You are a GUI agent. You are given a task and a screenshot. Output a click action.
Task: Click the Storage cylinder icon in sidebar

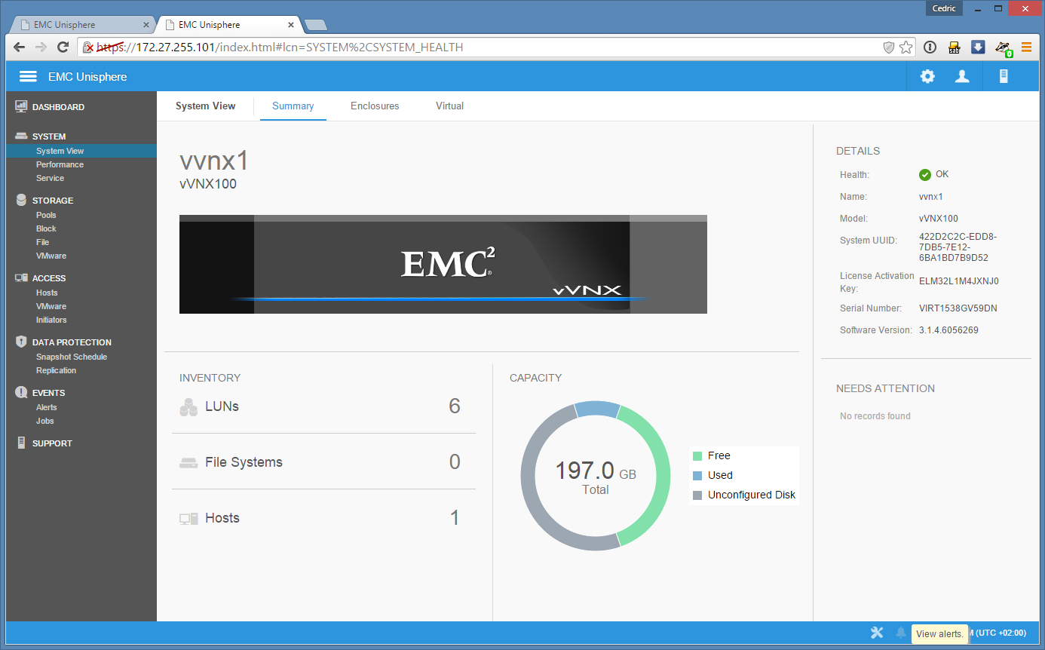point(21,201)
